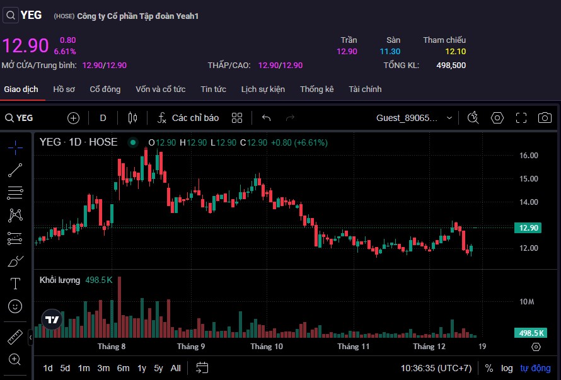This screenshot has width=561, height=380.
Task: Toggle auto scale "tự động"
Action: coord(535,368)
